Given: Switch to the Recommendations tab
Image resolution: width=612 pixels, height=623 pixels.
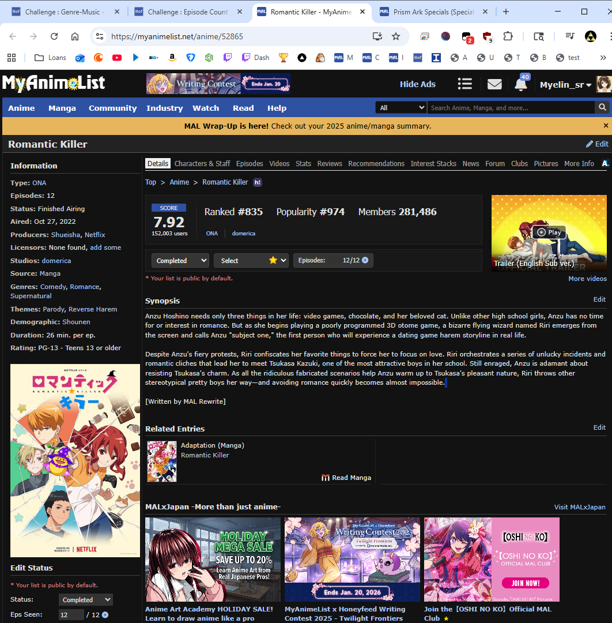Looking at the screenshot, I should pyautogui.click(x=376, y=163).
